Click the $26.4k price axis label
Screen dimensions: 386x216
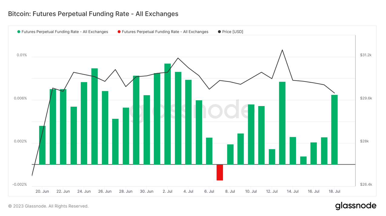point(366,184)
